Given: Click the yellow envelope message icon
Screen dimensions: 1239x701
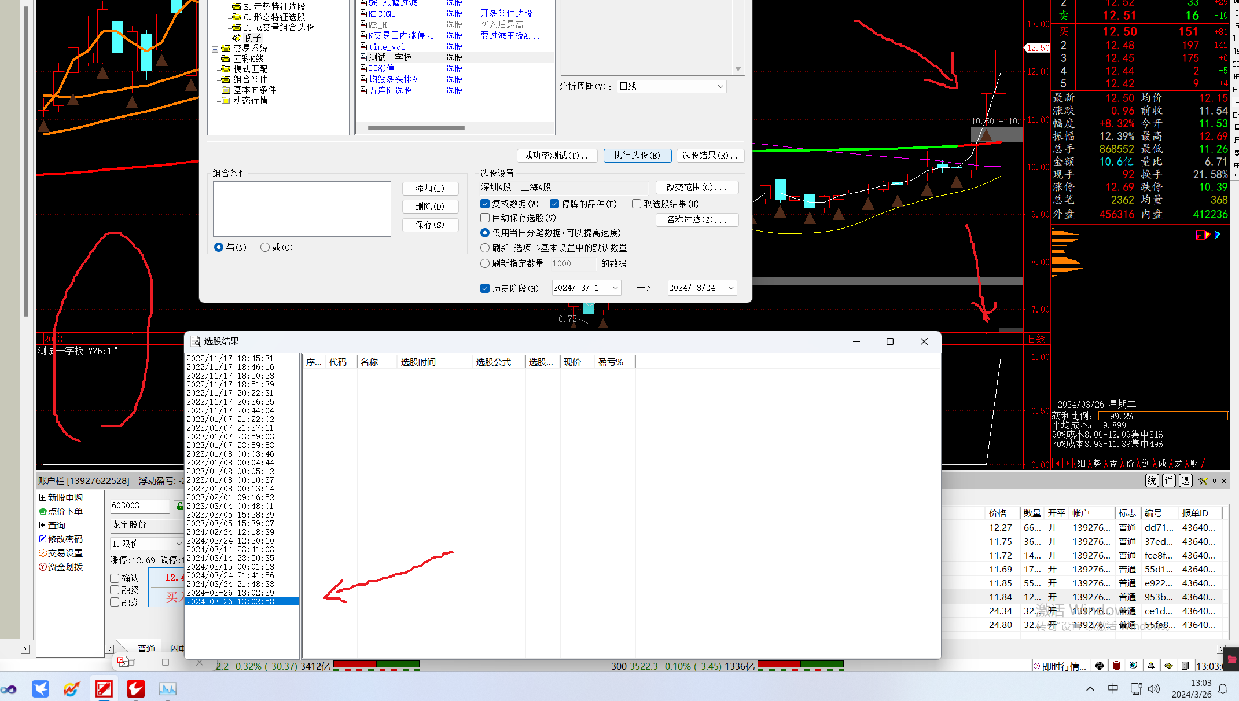Looking at the screenshot, I should coord(1168,666).
